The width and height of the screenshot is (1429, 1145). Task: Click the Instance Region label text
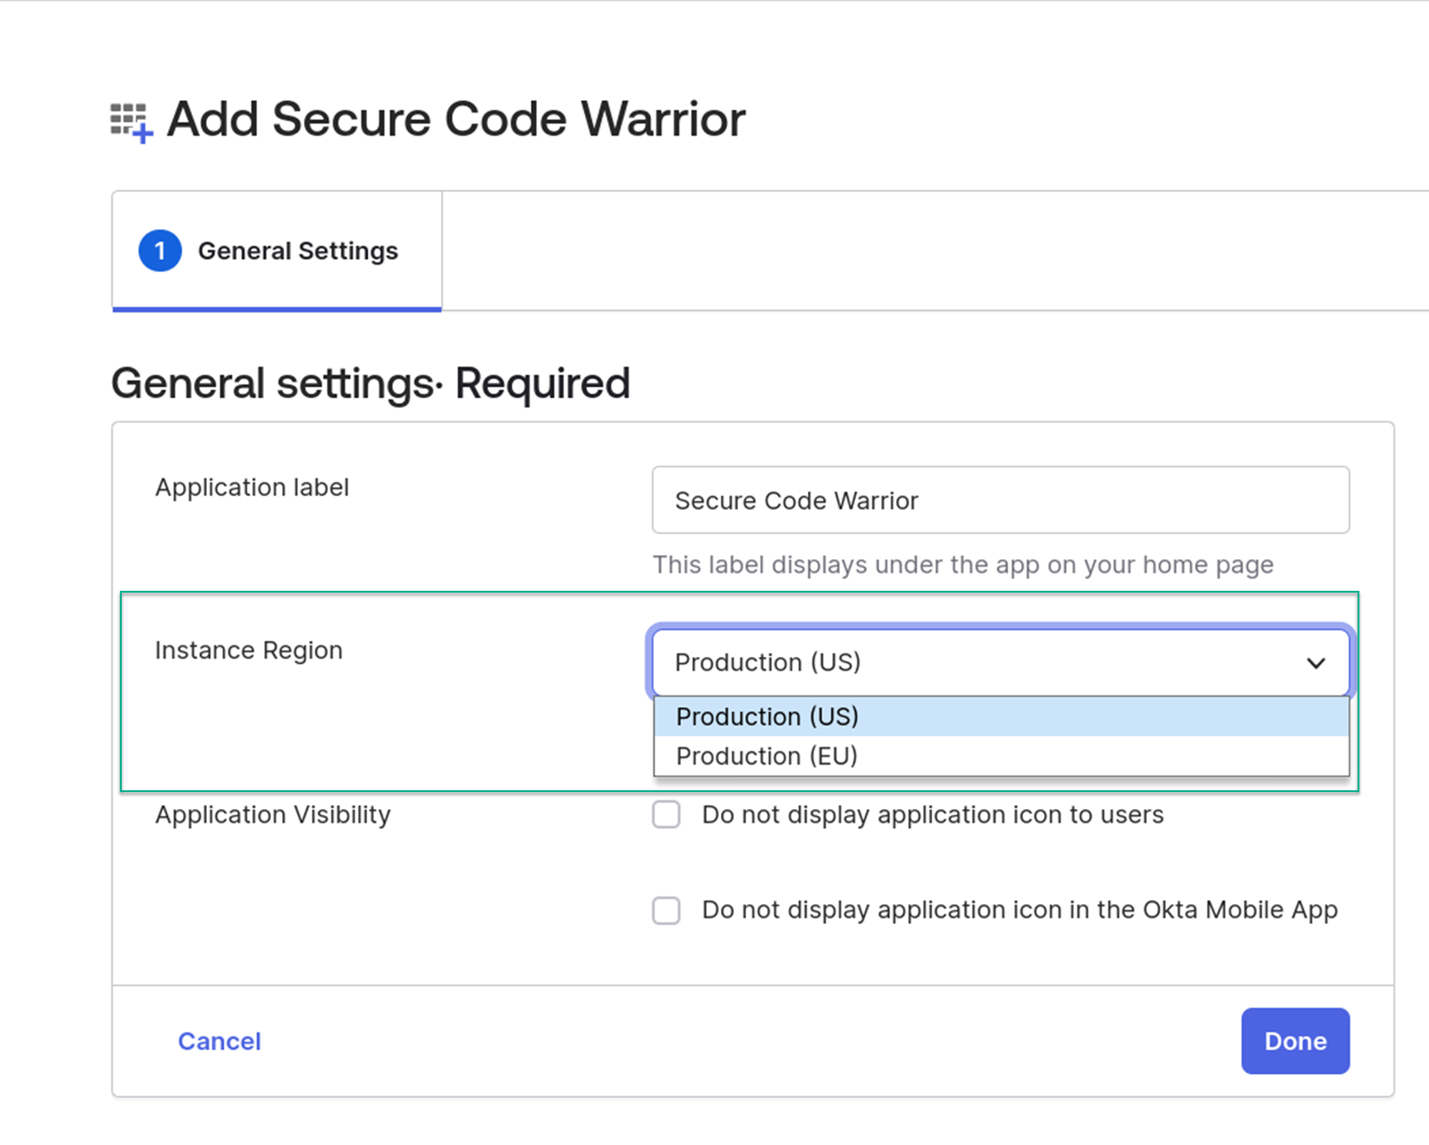tap(249, 650)
